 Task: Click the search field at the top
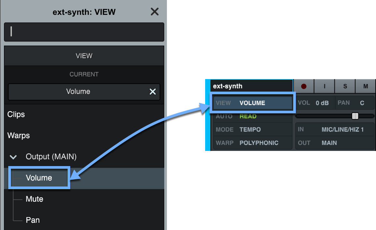pos(84,32)
